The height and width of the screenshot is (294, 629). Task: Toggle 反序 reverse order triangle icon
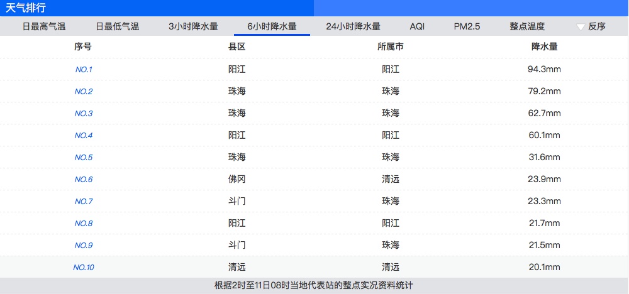coord(581,27)
